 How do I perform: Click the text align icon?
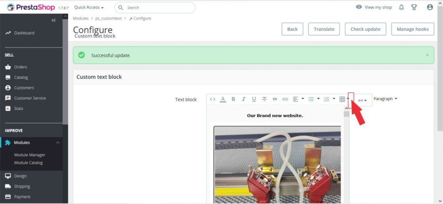(x=295, y=99)
